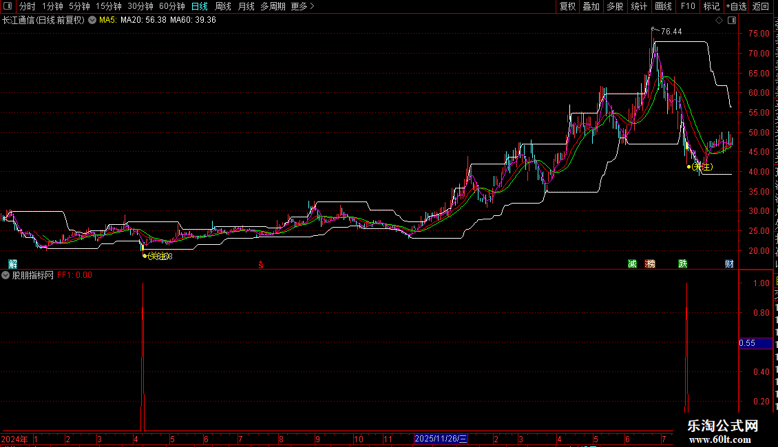Viewport: 778px width, 447px height.
Task: Click the 20.00 price axis label
Action: [759, 251]
